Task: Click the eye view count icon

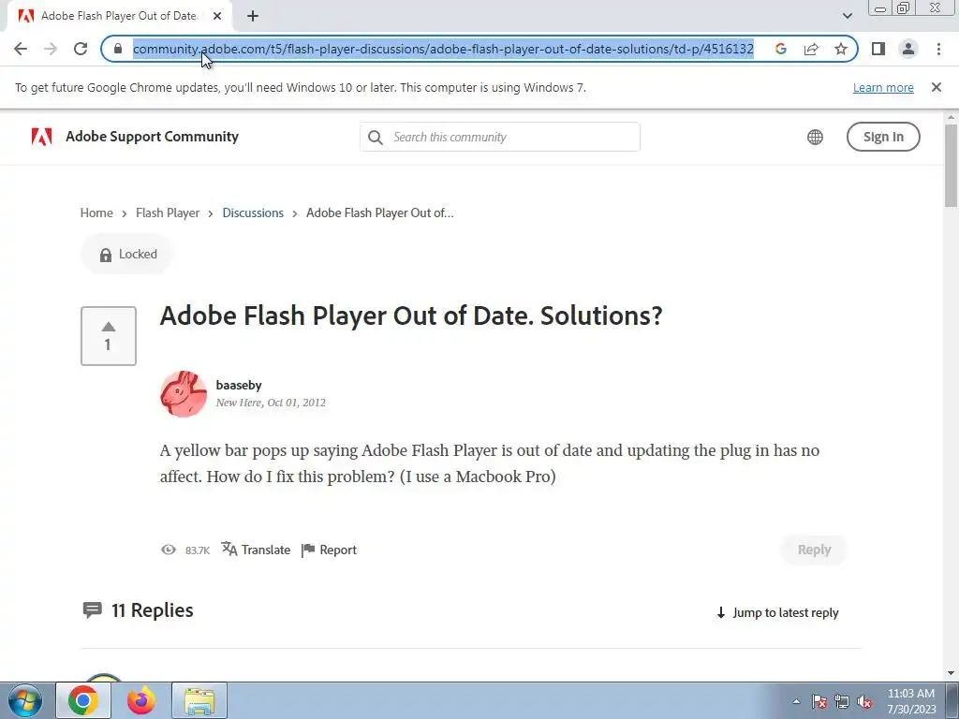Action: click(x=169, y=550)
